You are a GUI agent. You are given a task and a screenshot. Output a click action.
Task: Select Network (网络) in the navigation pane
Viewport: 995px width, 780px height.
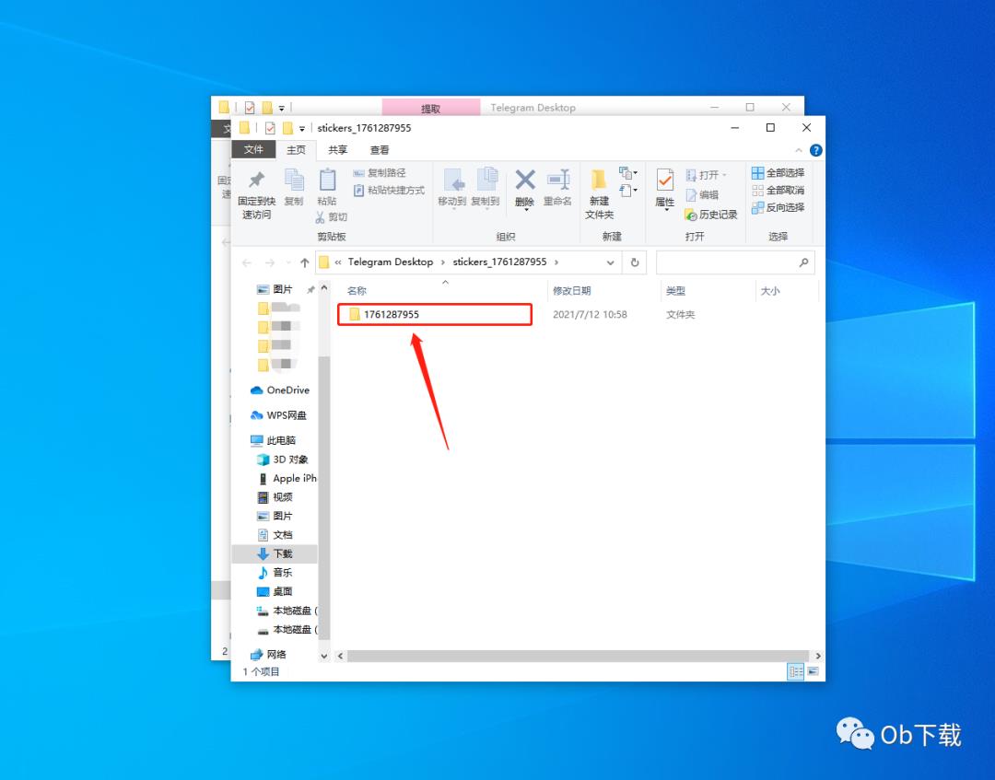(x=268, y=655)
